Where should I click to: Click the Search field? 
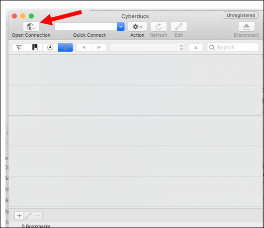233,48
